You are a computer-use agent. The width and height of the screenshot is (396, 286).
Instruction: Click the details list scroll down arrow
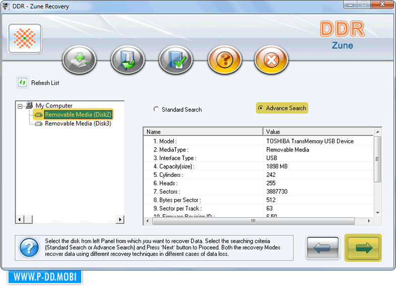point(377,213)
